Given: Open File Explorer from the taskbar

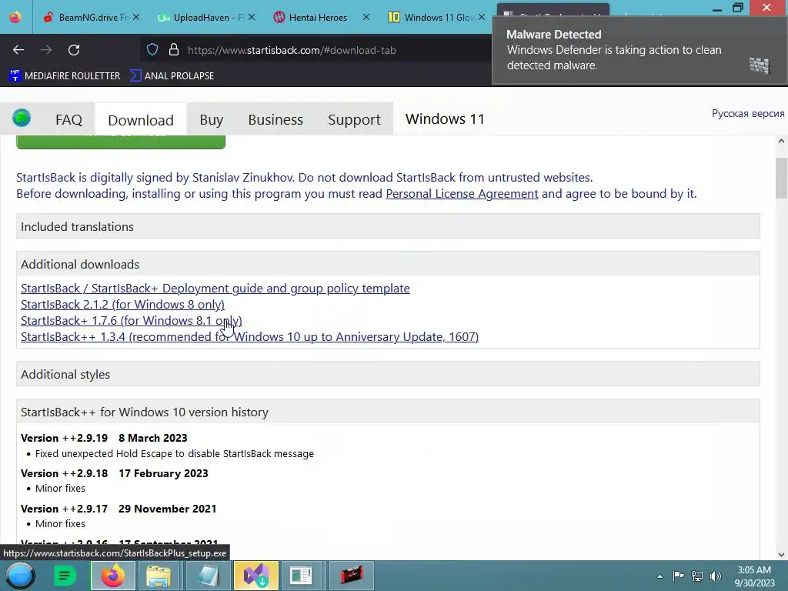Looking at the screenshot, I should coord(159,576).
